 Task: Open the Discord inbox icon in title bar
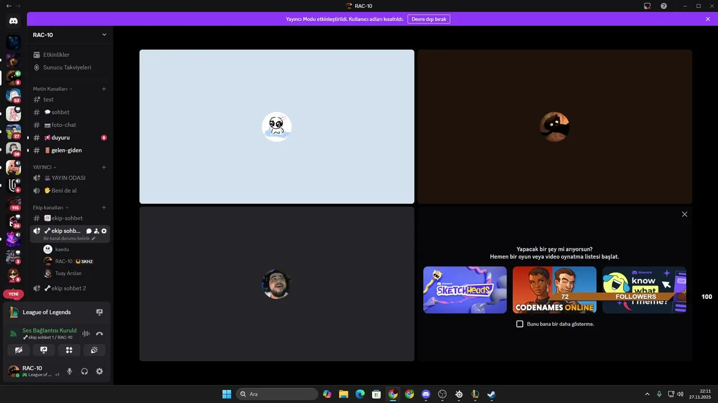point(647,6)
